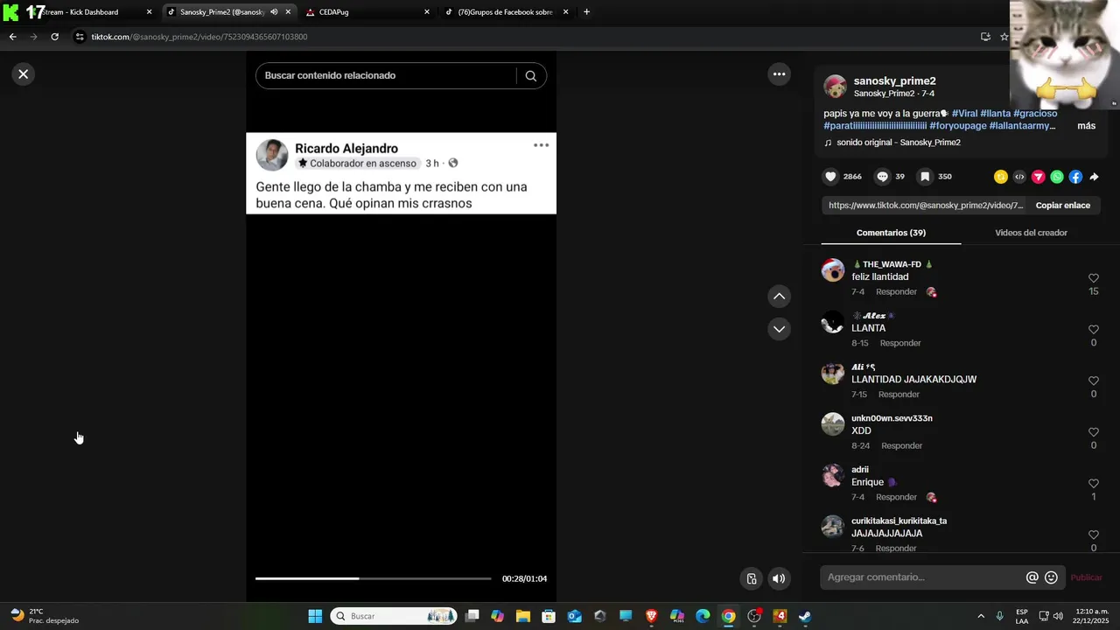Open Windows Start menu
This screenshot has width=1120, height=630.
[x=315, y=616]
